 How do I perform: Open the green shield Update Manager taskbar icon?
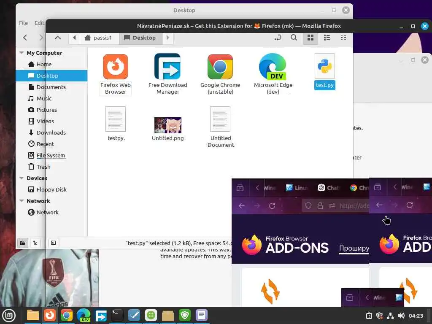tap(185, 315)
